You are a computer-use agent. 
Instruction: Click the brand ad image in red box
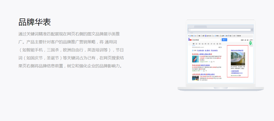pyautogui.click(x=238, y=59)
